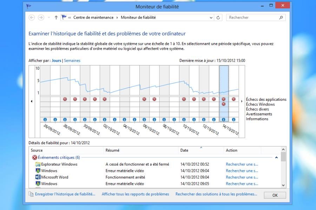Open the address bar history dropdown
The image size is (316, 210).
[x=211, y=17]
